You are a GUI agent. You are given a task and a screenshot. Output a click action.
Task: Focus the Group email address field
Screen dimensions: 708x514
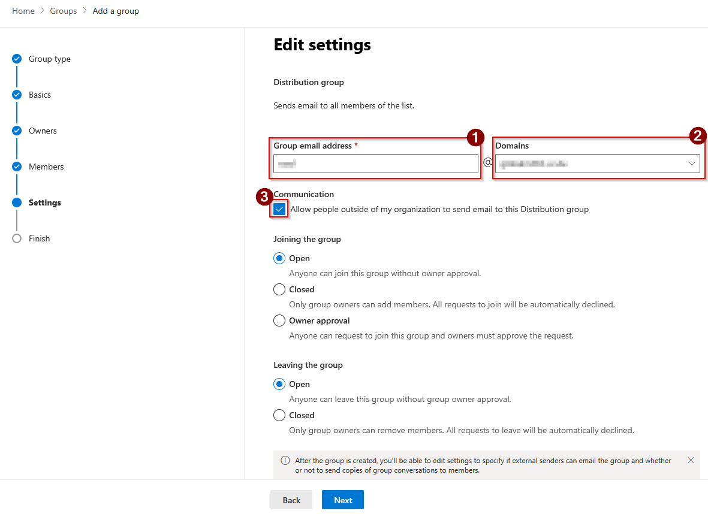tap(375, 164)
